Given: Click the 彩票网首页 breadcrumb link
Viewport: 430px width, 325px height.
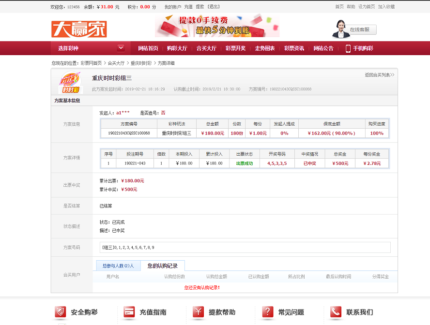Looking at the screenshot, I should click(x=93, y=62).
